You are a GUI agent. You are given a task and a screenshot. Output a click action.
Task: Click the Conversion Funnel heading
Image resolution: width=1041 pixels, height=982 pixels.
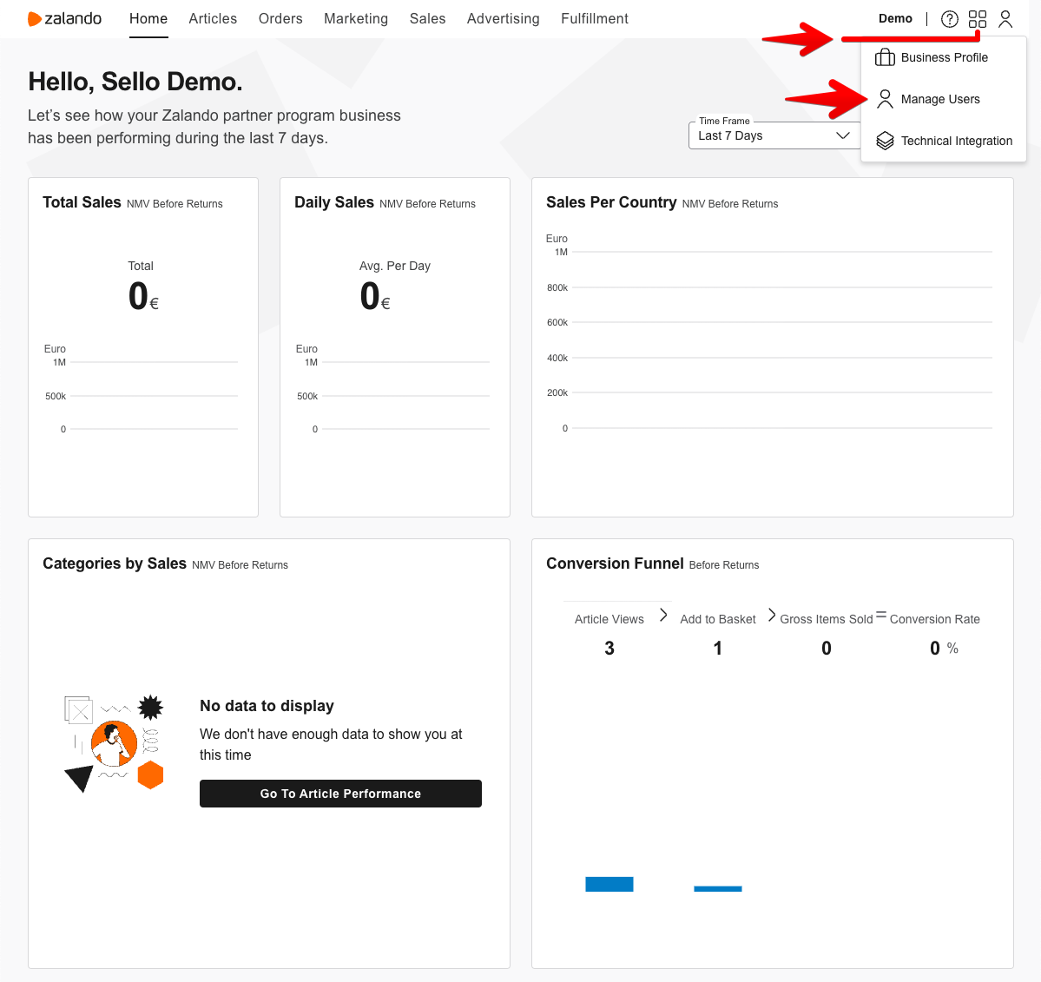(x=615, y=563)
